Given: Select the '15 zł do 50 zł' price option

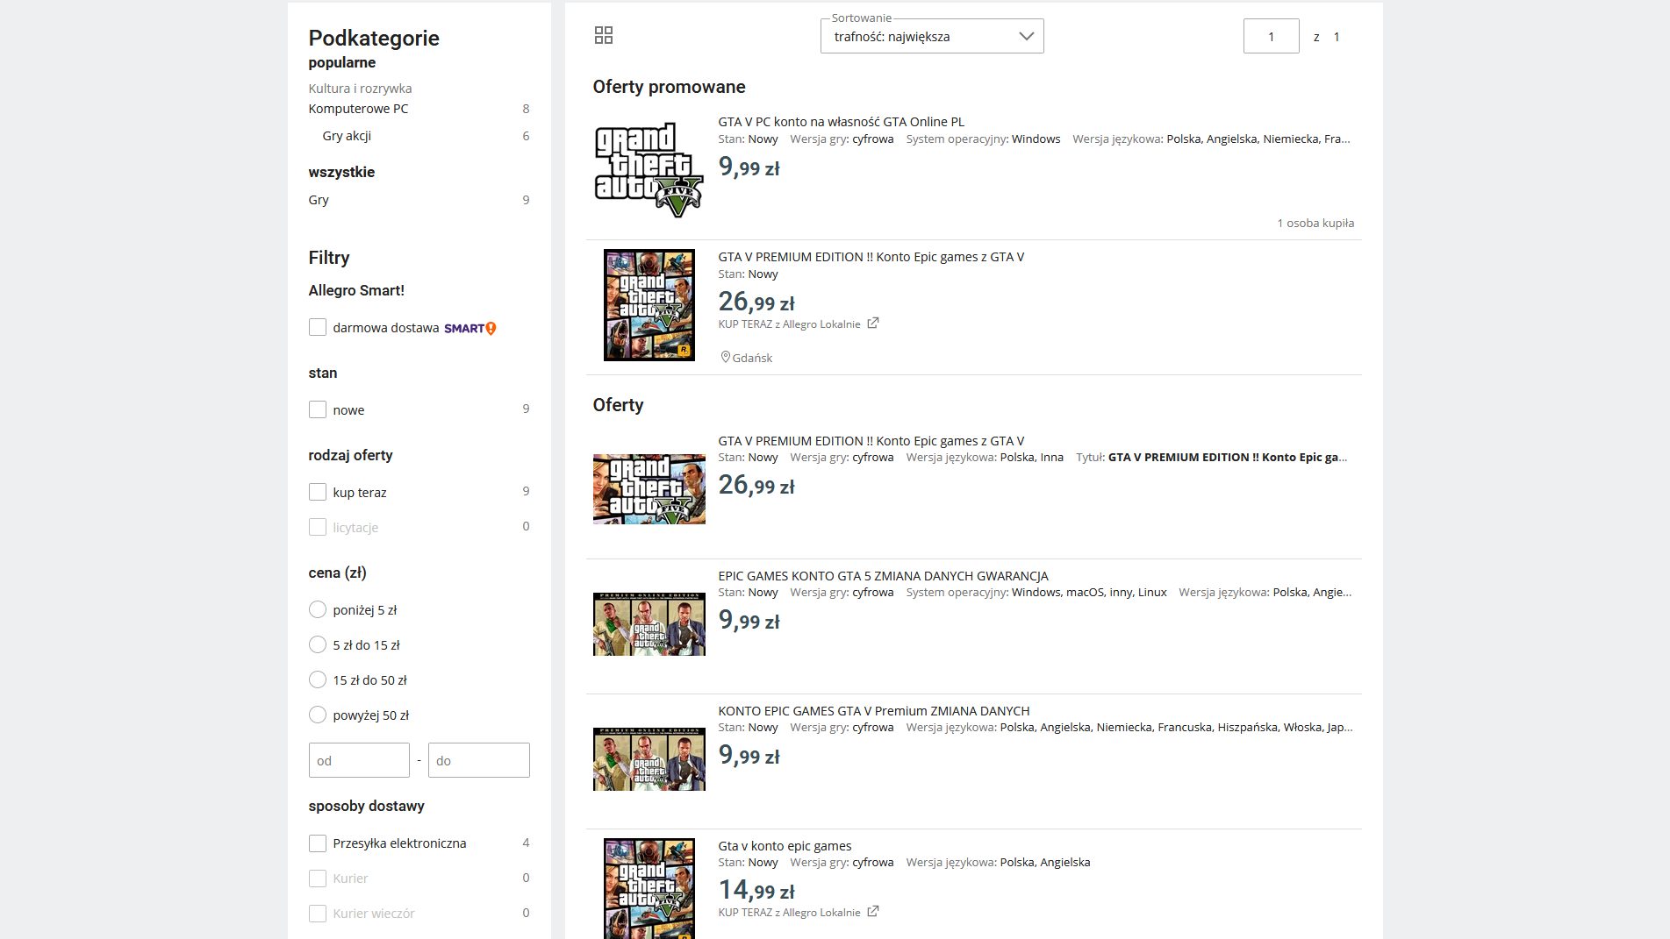Looking at the screenshot, I should tap(318, 679).
